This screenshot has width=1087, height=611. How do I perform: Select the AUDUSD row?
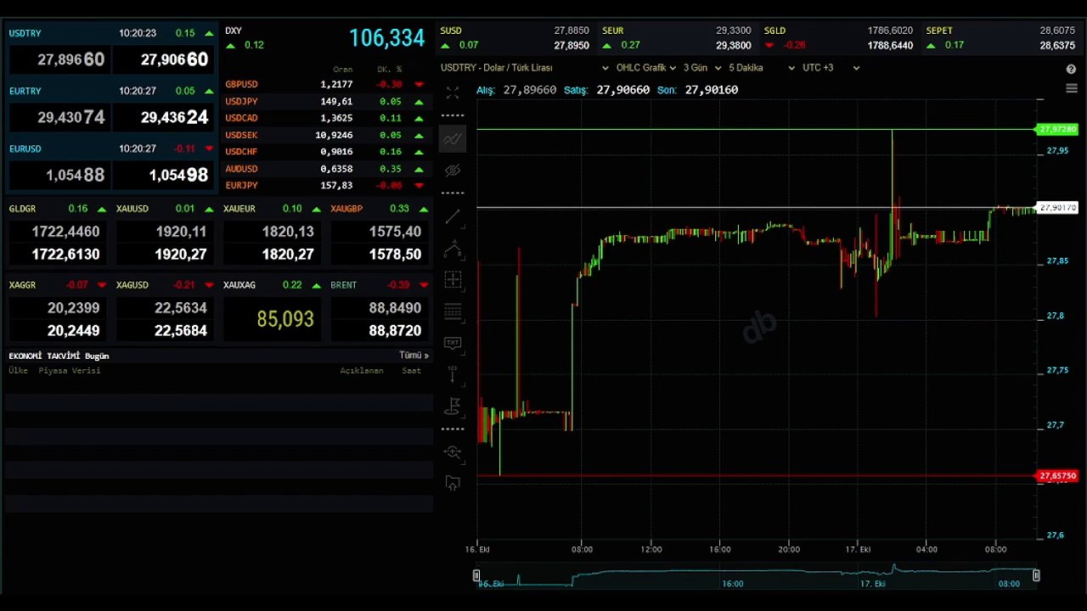[x=325, y=169]
